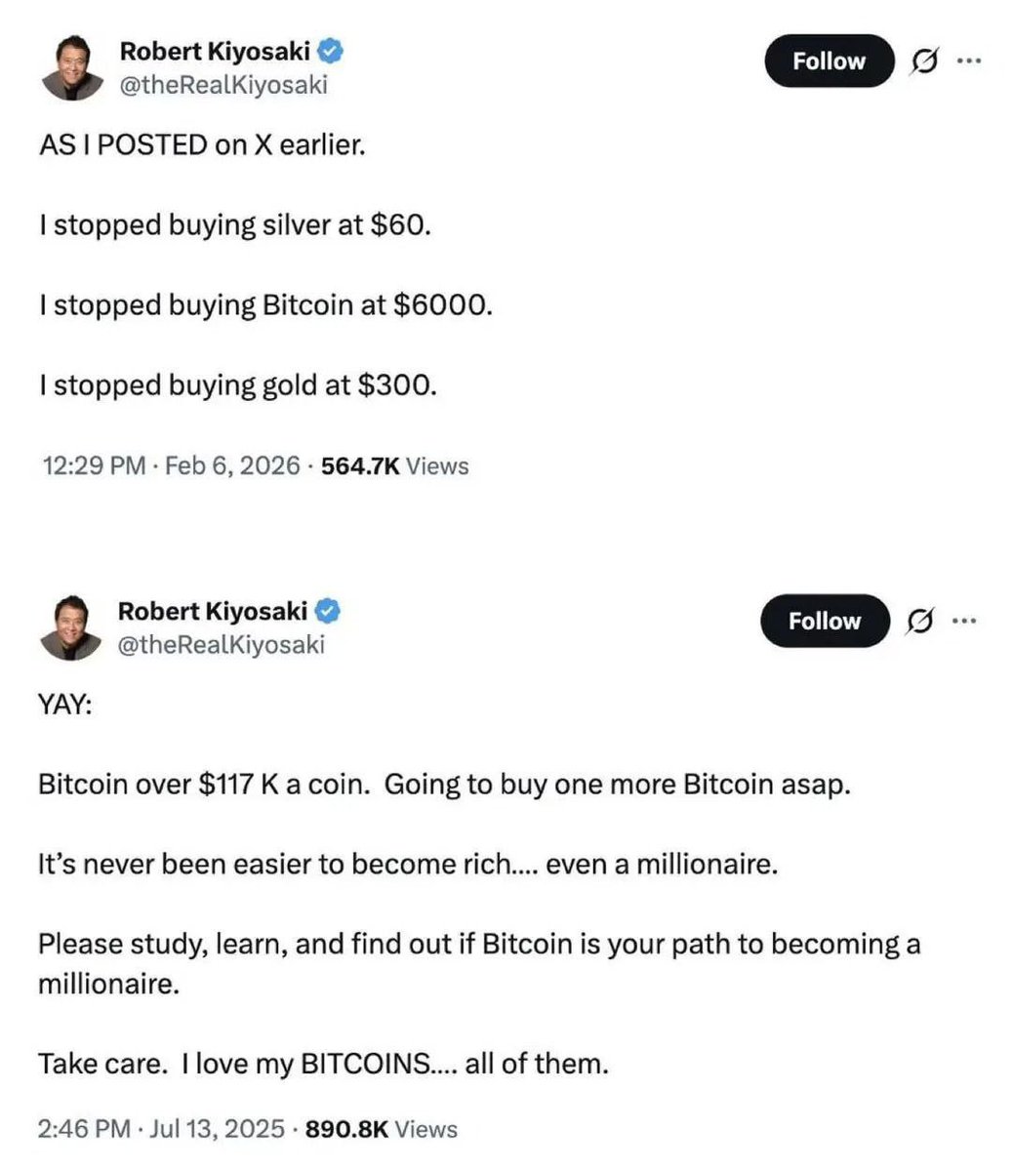Click the "I stopped buying silver at $60" text

tap(234, 225)
